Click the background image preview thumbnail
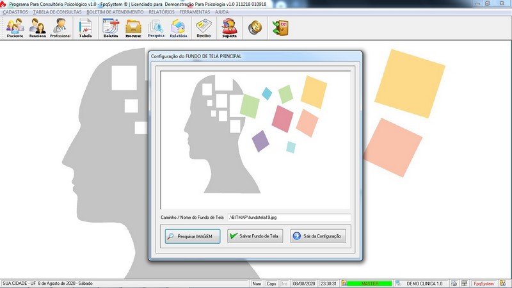This screenshot has width=512, height=288. [255, 140]
